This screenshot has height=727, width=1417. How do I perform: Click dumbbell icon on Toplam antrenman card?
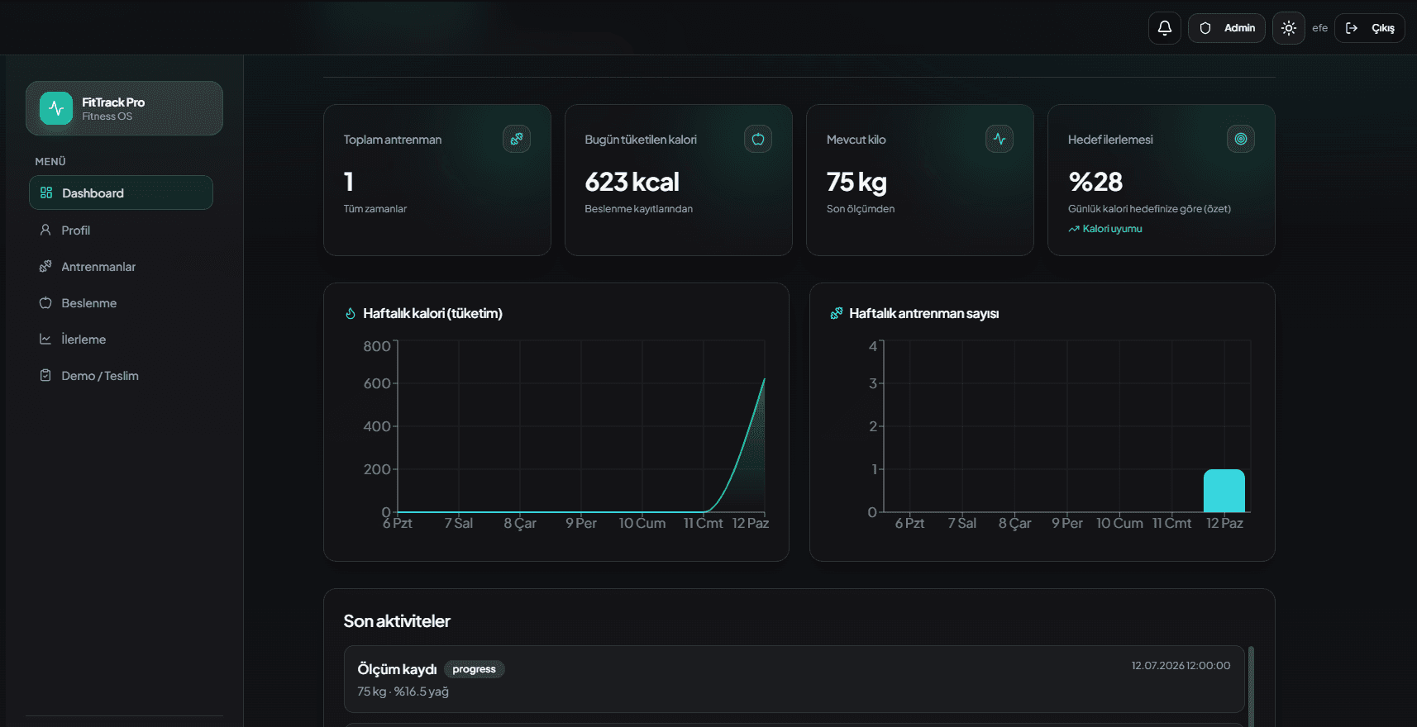[x=517, y=139]
